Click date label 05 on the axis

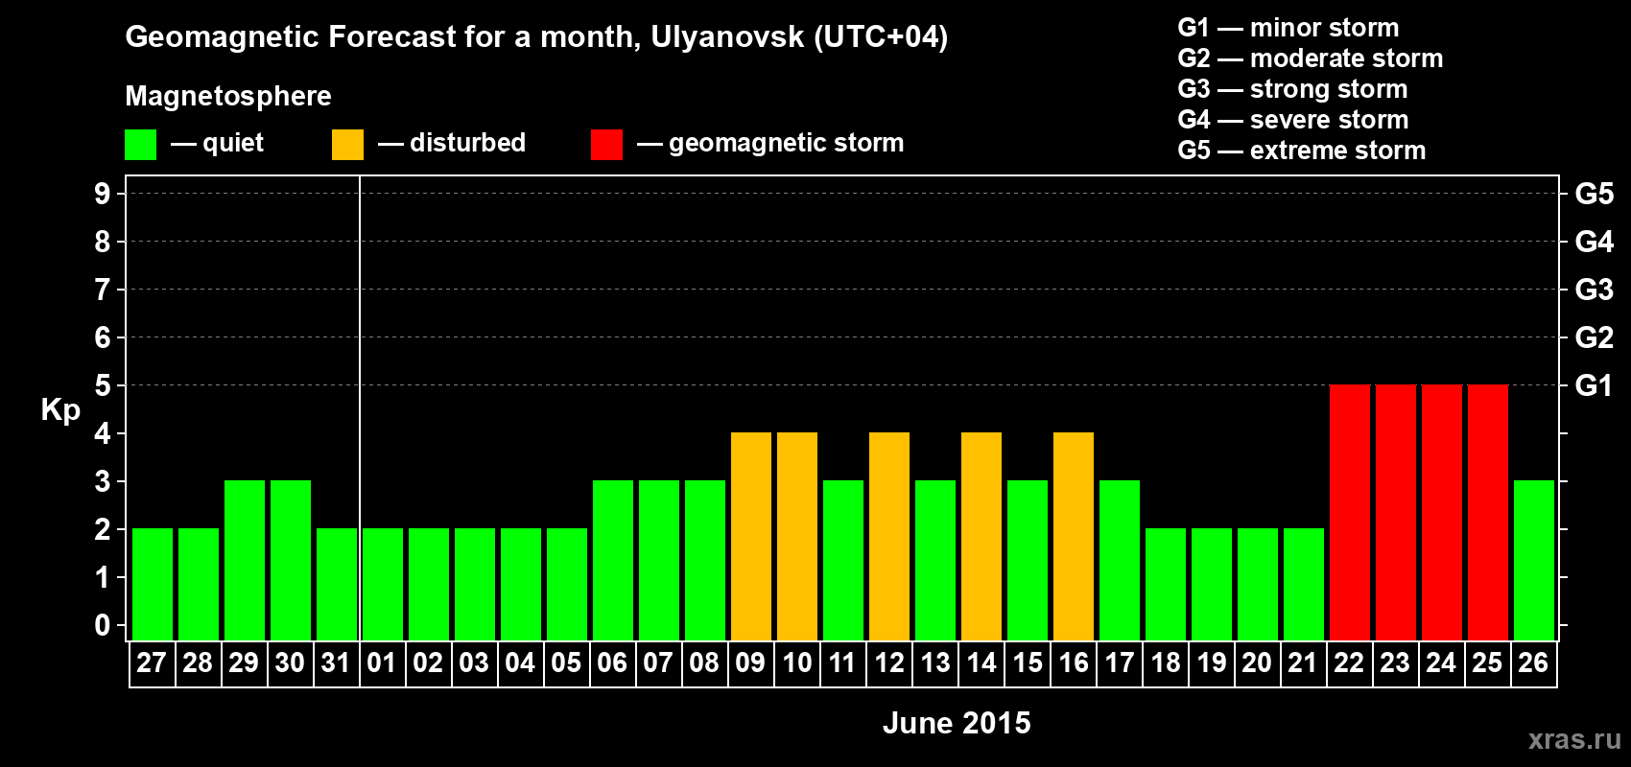point(566,663)
